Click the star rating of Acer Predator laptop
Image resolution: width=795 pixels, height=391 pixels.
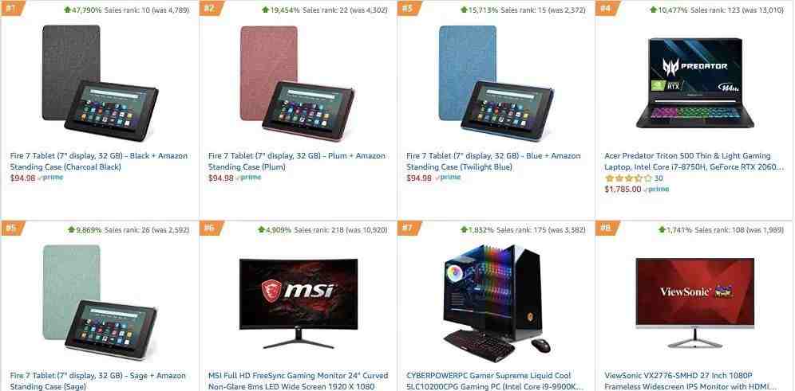point(628,178)
